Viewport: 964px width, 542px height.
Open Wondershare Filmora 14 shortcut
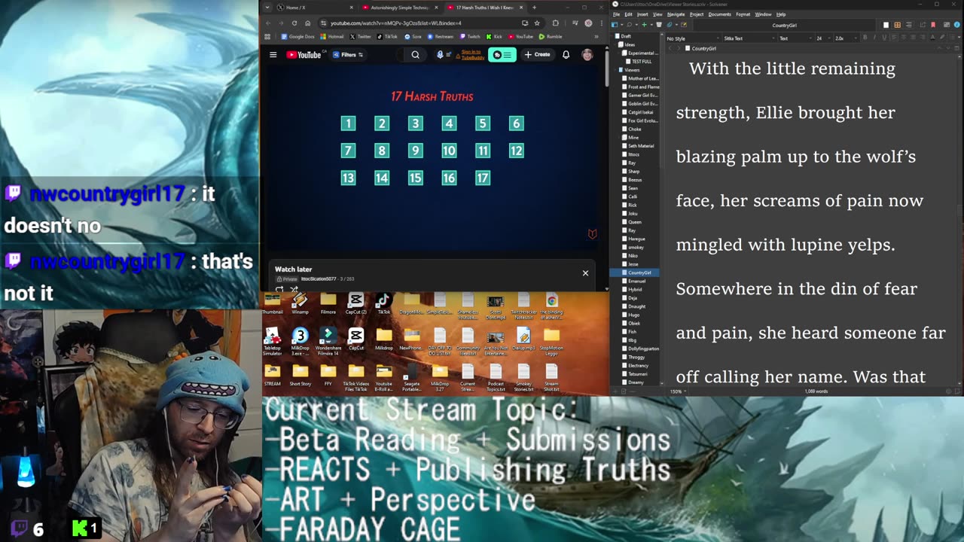(x=328, y=341)
